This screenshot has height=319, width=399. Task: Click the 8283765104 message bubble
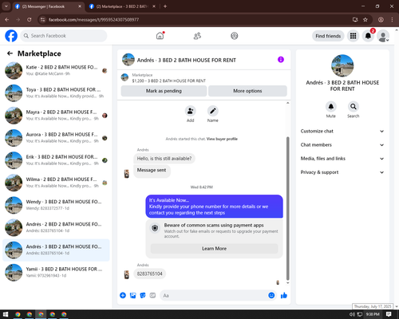(150, 274)
